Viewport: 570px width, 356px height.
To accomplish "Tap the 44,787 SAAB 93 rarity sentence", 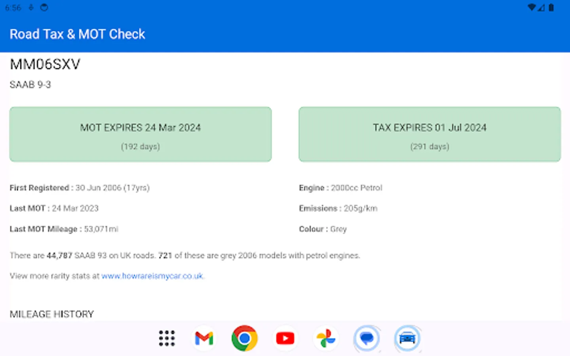I will click(x=185, y=256).
